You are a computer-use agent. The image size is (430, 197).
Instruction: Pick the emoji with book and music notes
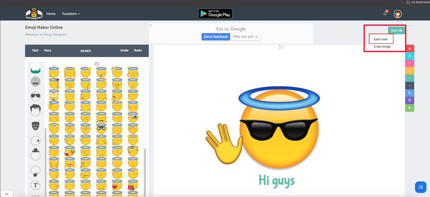tap(70, 151)
